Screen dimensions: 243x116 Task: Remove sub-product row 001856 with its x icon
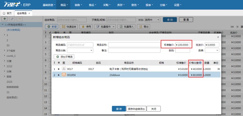click(59, 75)
